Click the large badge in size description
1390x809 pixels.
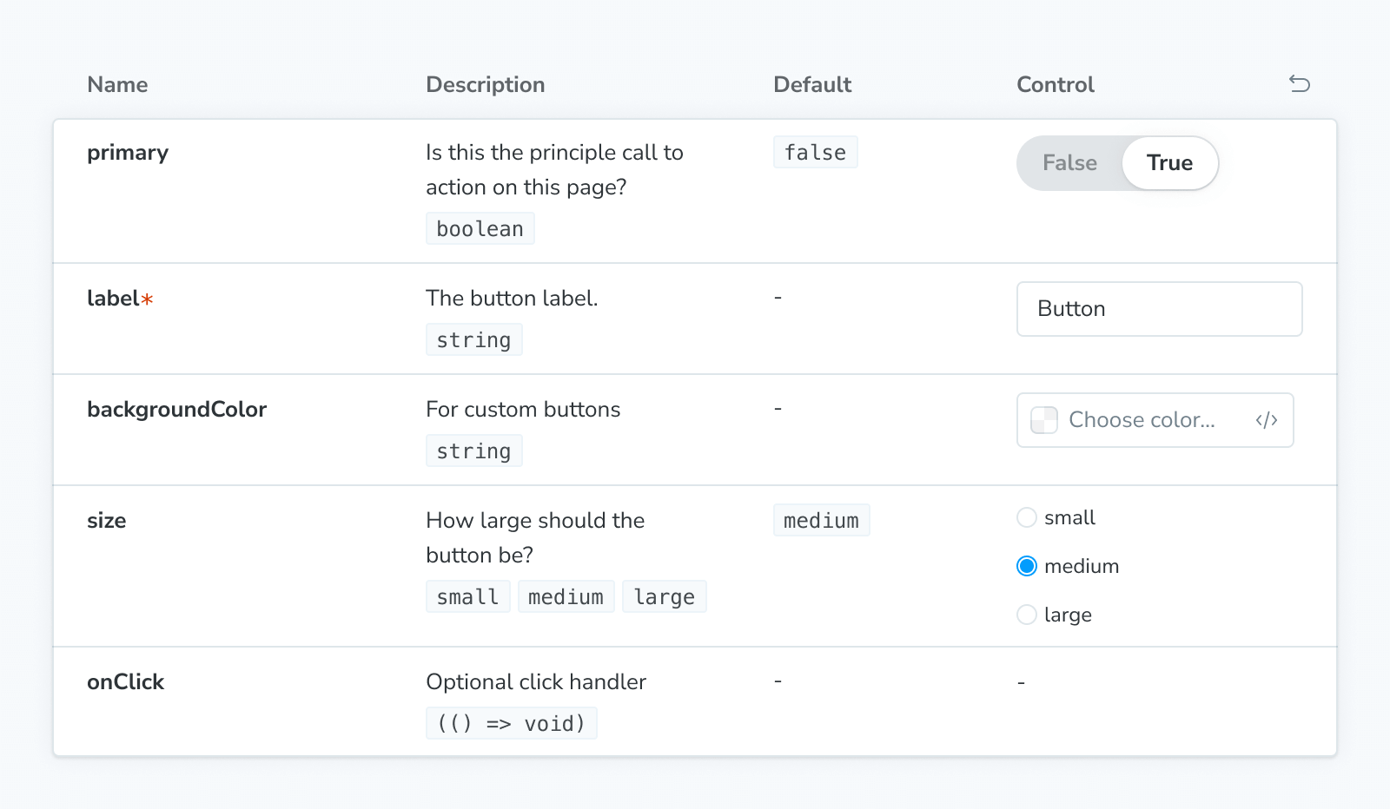click(x=664, y=596)
